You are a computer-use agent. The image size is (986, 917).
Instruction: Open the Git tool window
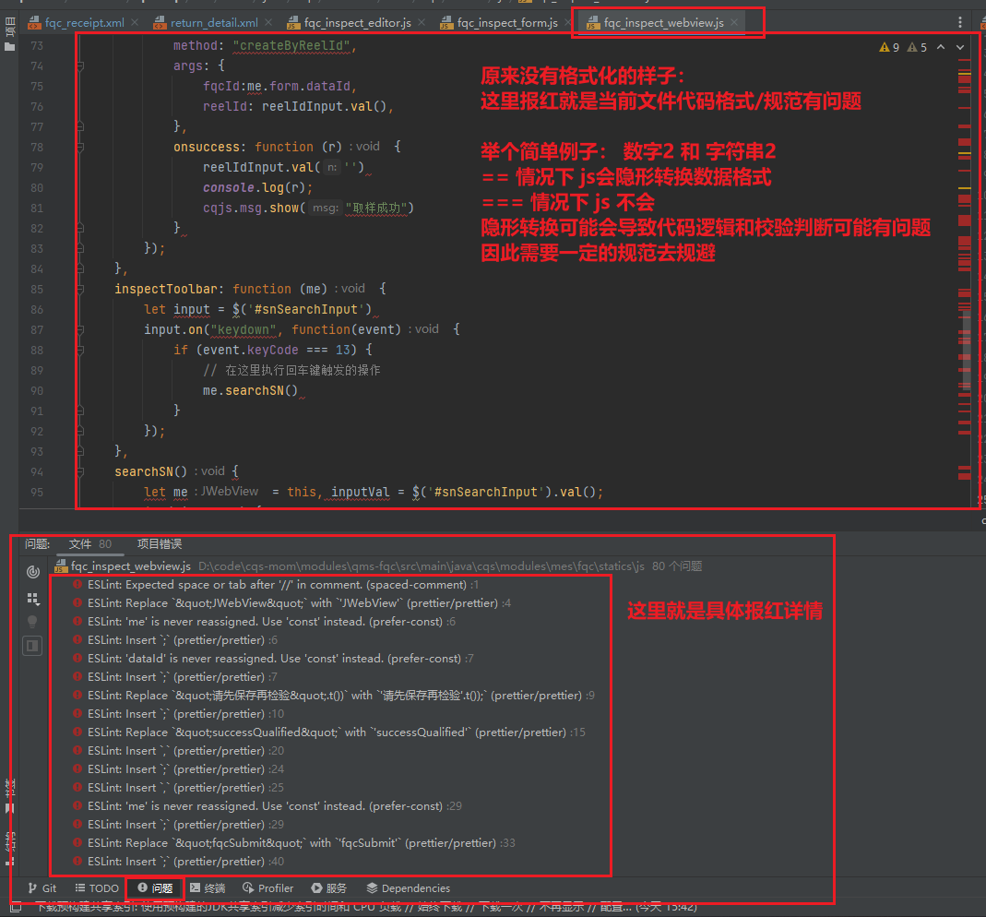click(x=42, y=888)
